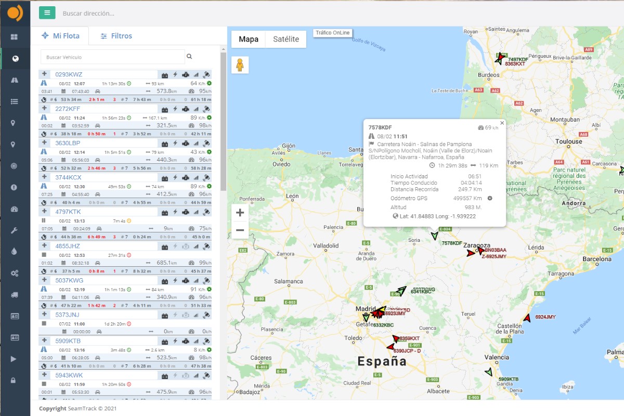
Task: Expand the 2272KFF vehicle details
Action: click(44, 109)
